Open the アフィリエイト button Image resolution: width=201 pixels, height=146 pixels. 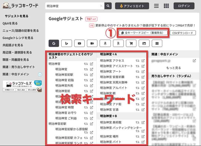pos(132,6)
